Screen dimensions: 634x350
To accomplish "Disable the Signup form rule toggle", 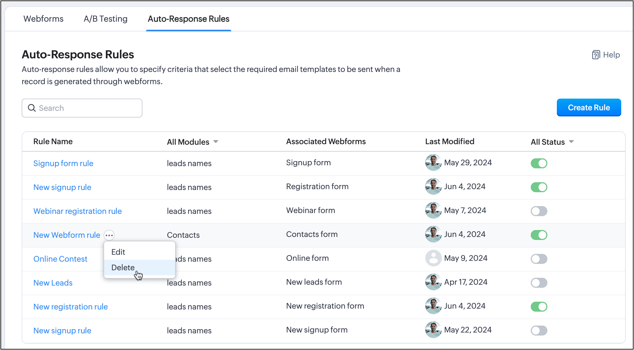I will (x=539, y=163).
